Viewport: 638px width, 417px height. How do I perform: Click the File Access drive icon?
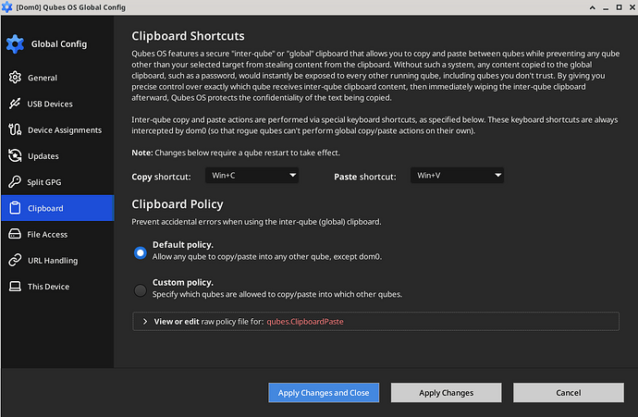click(15, 234)
